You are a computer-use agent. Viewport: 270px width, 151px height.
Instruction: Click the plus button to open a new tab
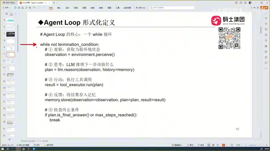tap(54, 3)
